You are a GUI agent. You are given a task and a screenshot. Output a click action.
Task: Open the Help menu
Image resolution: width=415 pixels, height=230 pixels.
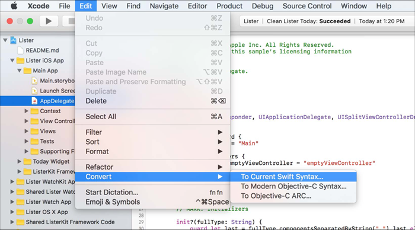(x=384, y=6)
